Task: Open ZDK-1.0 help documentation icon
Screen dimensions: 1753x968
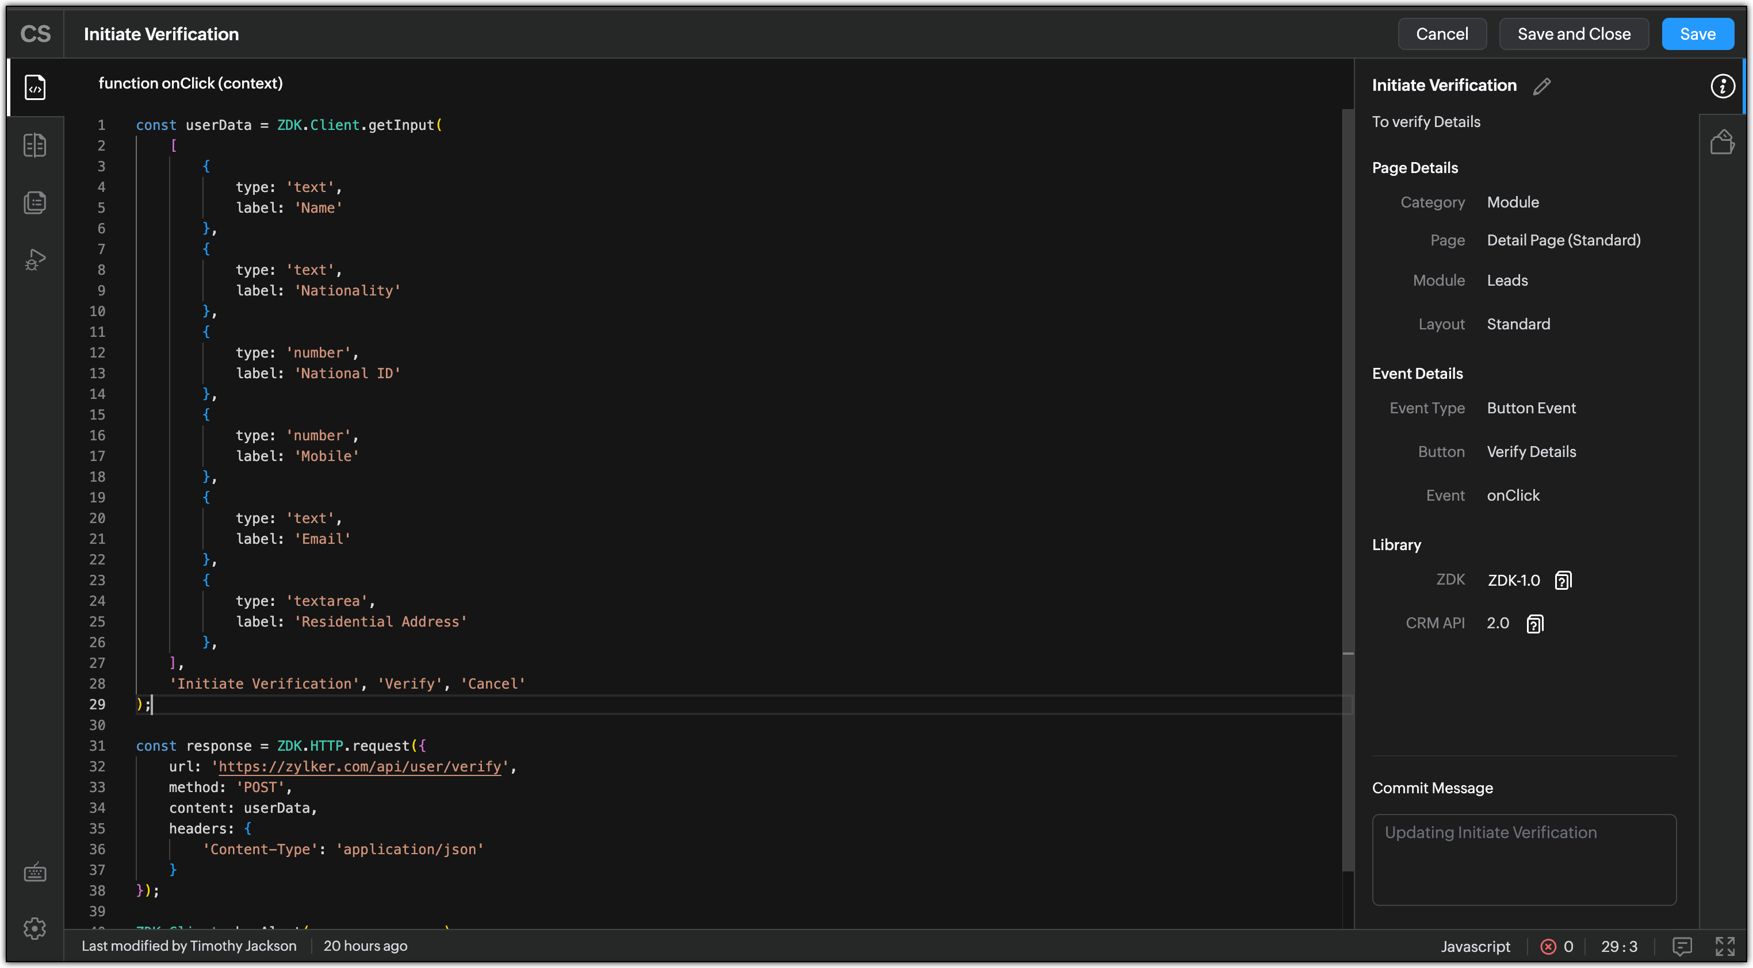Action: click(1563, 580)
